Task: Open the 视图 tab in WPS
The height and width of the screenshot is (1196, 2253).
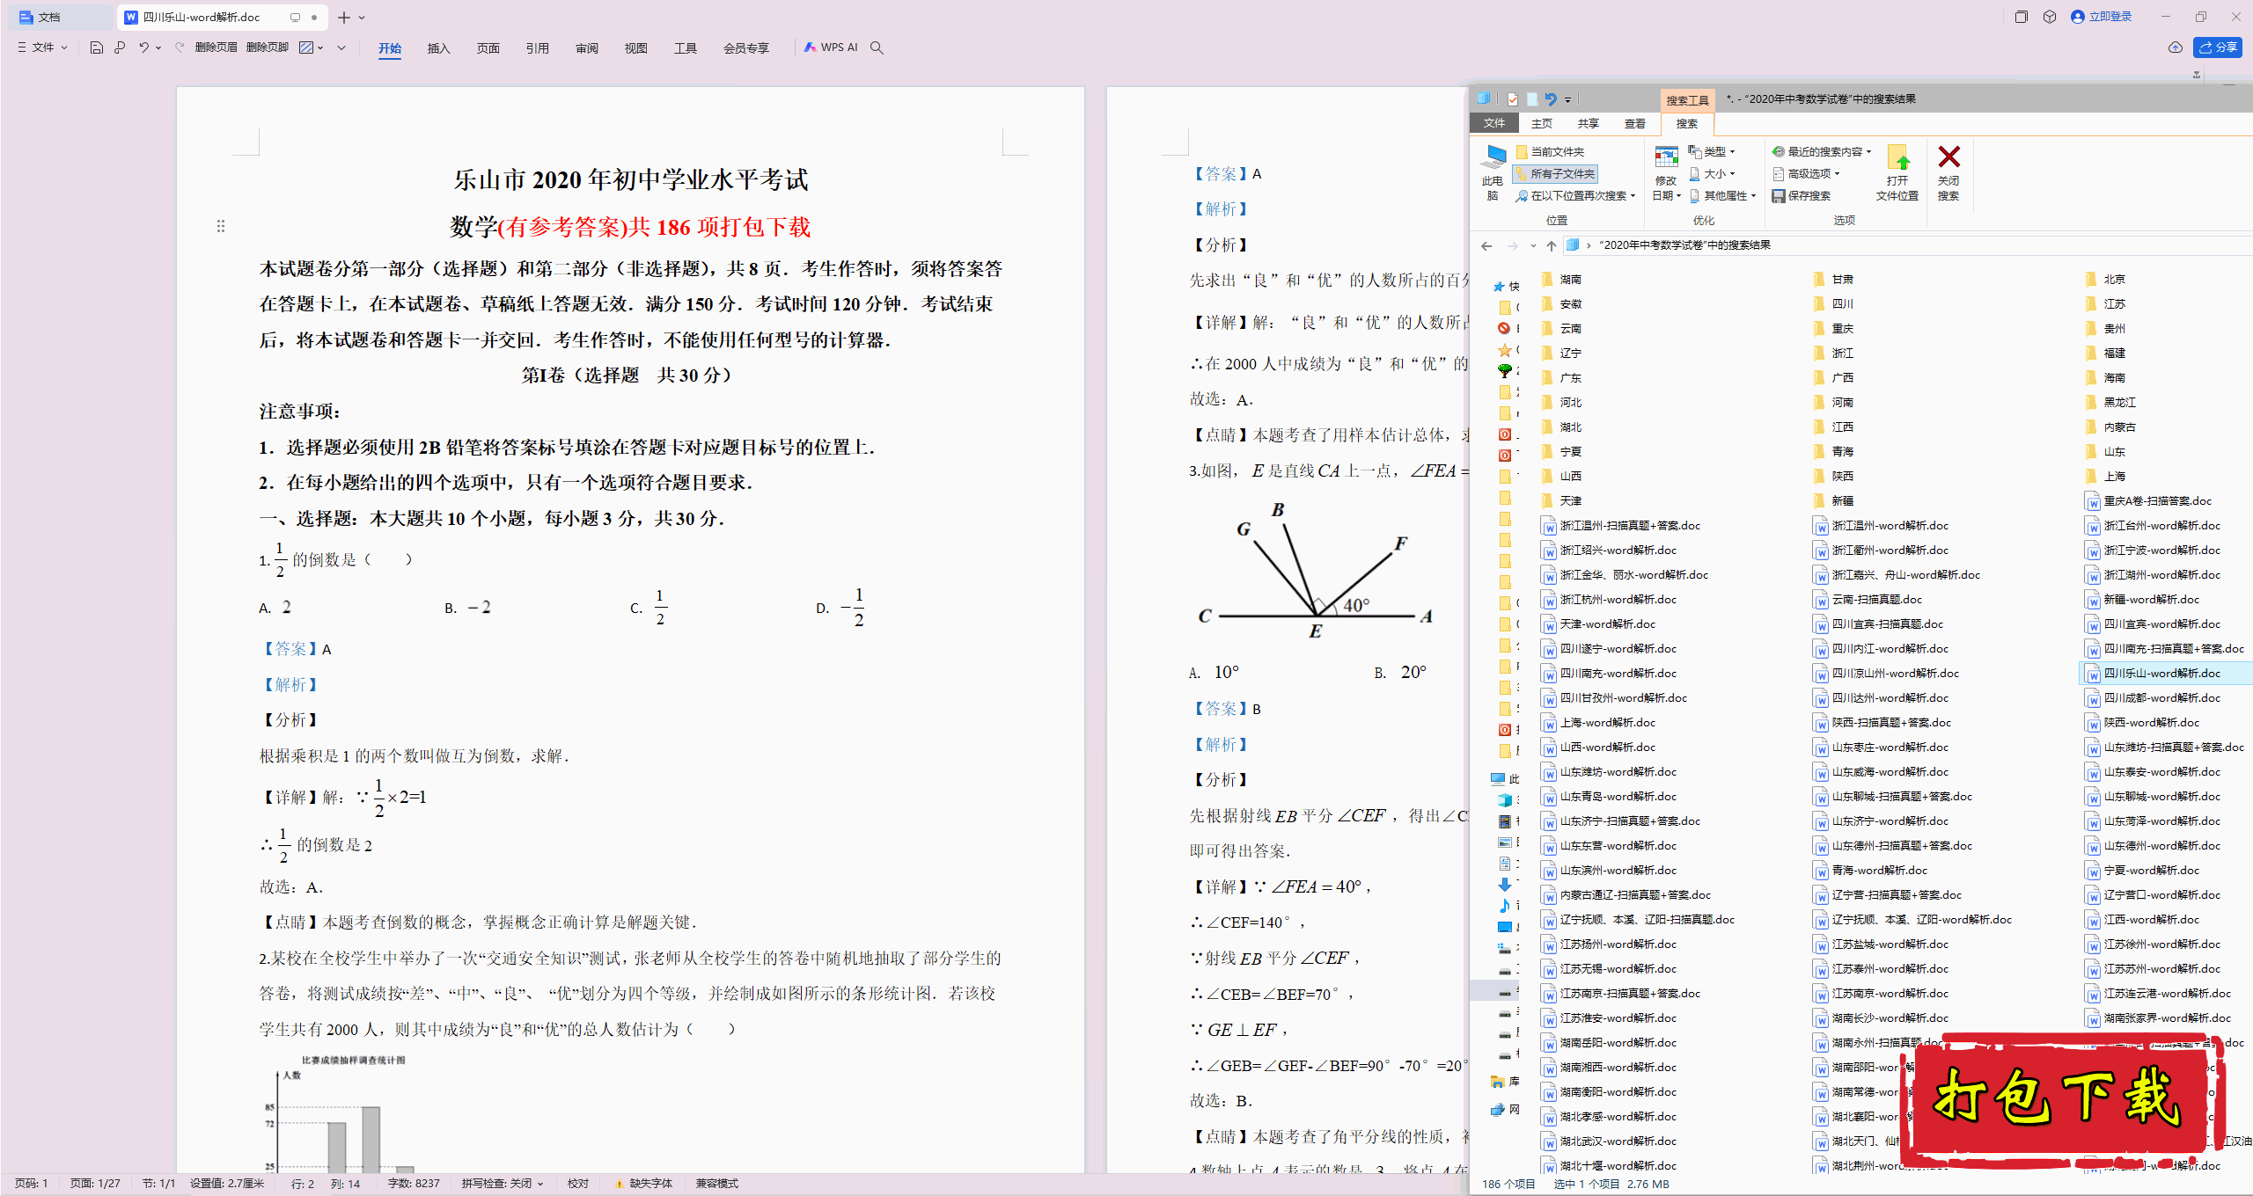Action: pyautogui.click(x=635, y=48)
